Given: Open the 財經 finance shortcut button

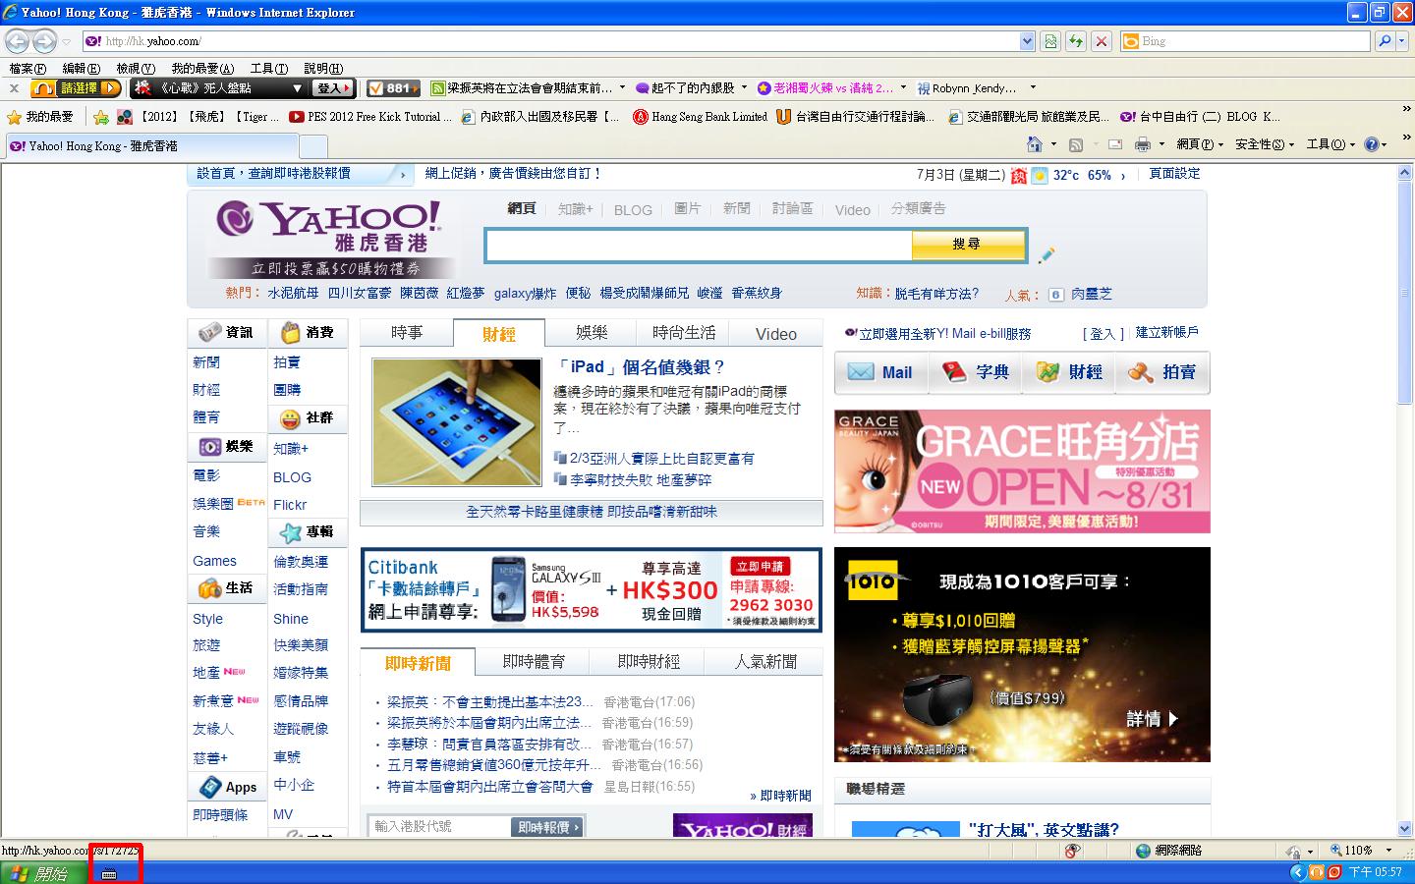Looking at the screenshot, I should [1068, 372].
